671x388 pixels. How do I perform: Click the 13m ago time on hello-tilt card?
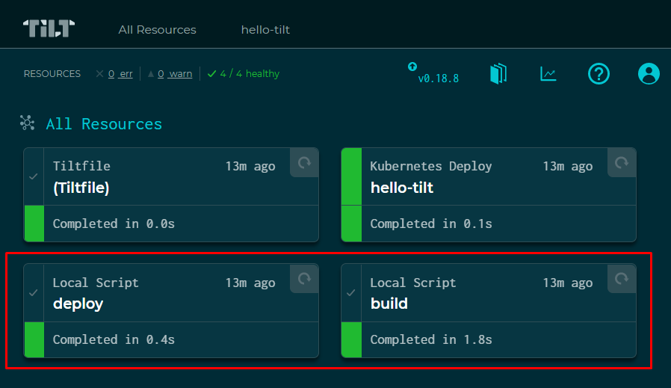pyautogui.click(x=568, y=166)
